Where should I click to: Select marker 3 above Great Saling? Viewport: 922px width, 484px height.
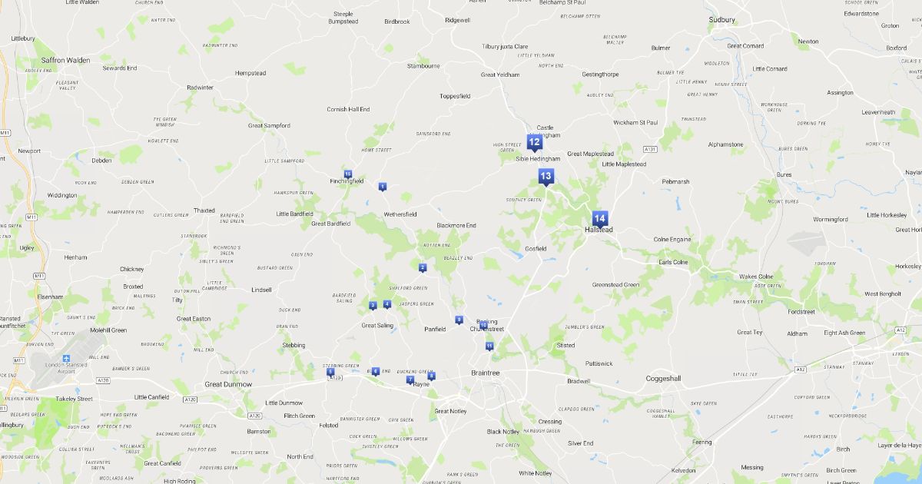[373, 306]
